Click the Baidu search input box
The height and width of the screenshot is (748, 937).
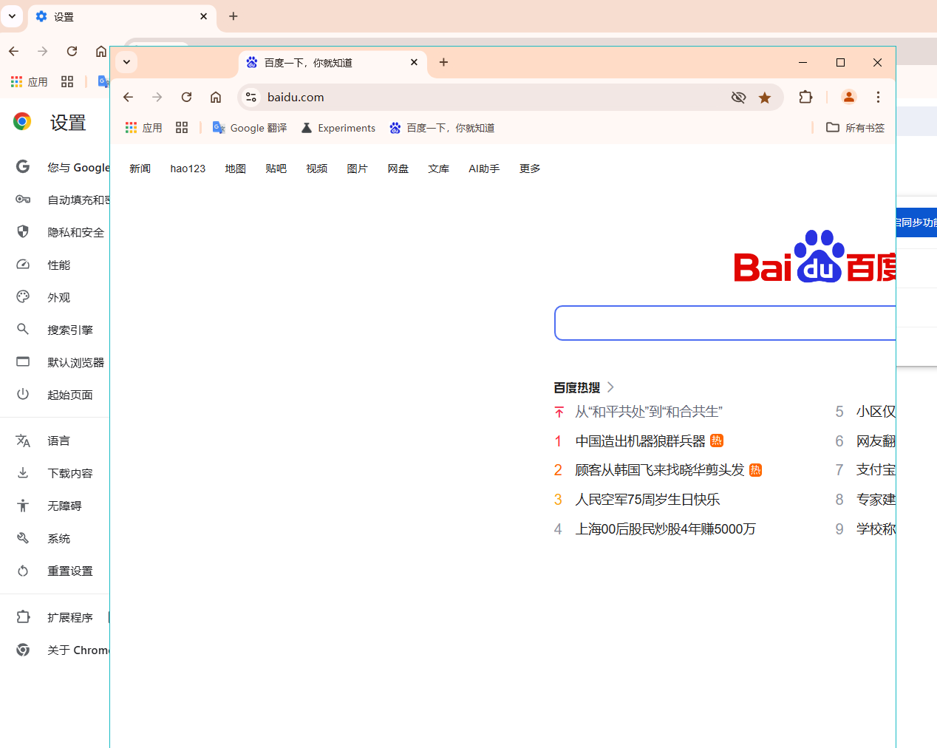[725, 323]
